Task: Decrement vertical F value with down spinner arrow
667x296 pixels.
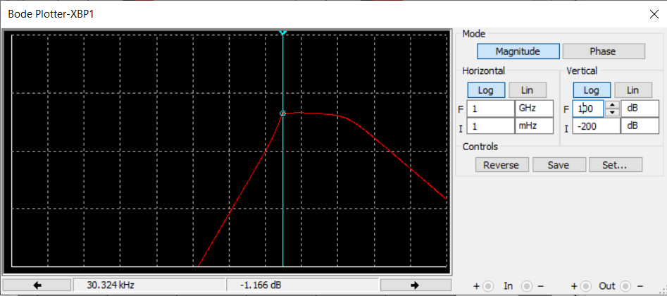Action: [x=612, y=113]
